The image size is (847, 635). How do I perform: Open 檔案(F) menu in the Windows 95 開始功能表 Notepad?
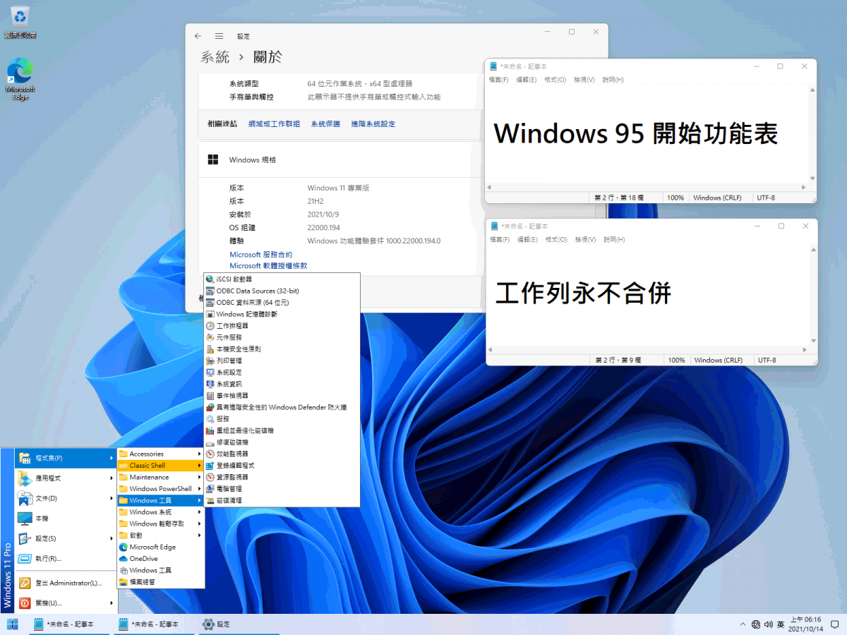[x=499, y=80]
